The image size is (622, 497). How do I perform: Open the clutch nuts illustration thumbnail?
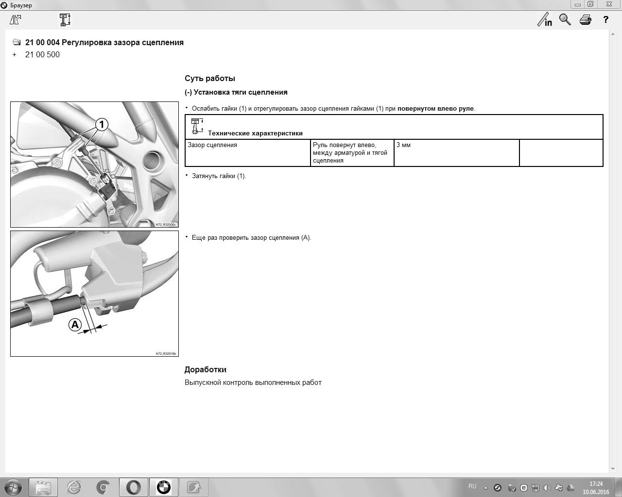[x=94, y=165]
